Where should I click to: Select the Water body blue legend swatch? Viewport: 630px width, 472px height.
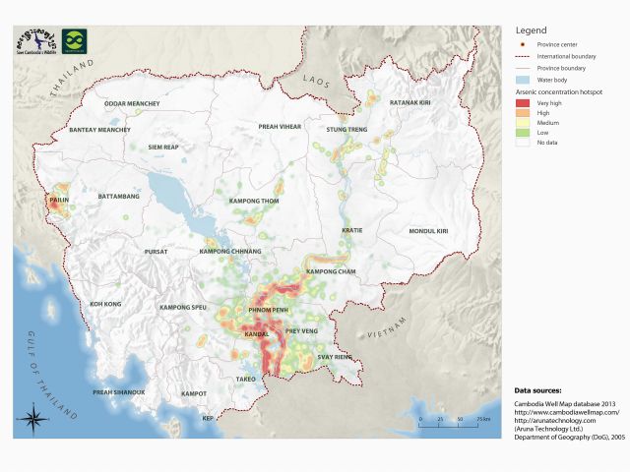[x=522, y=80]
